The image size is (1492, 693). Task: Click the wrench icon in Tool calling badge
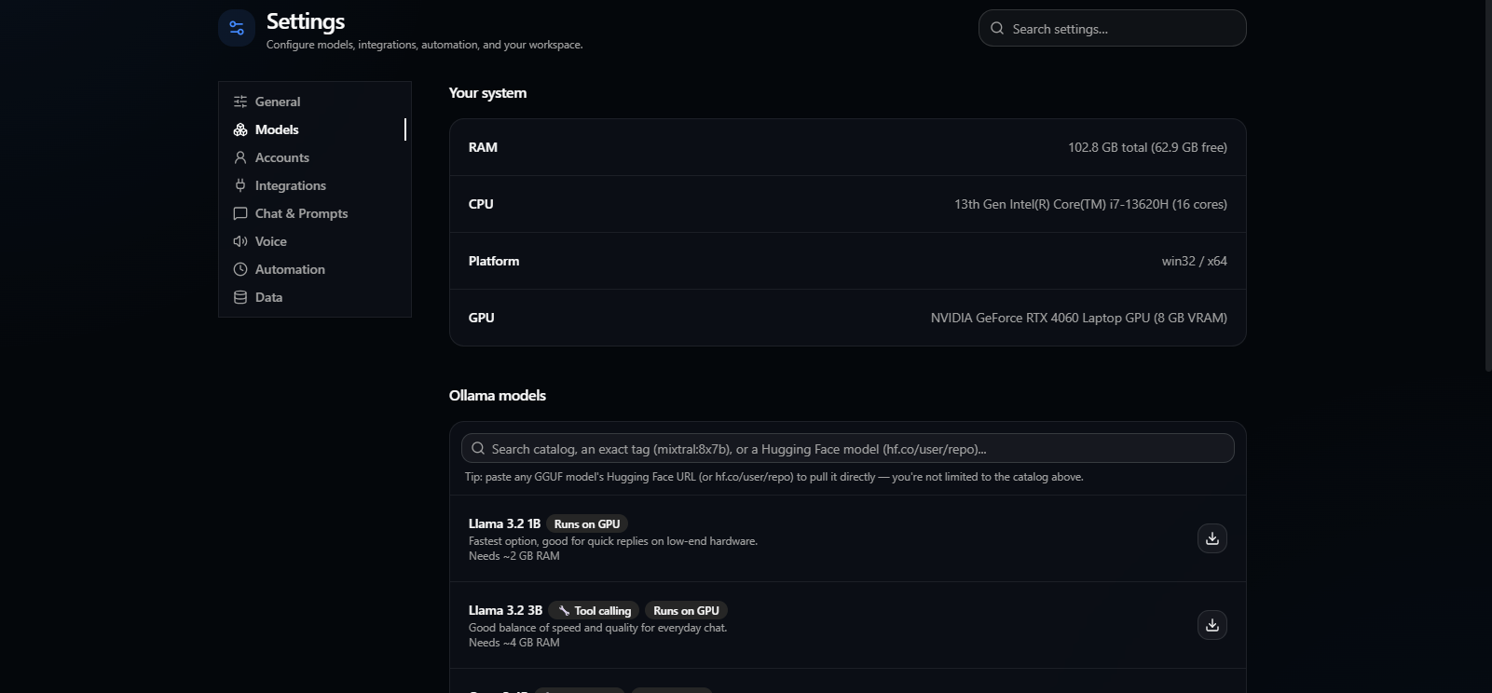564,611
